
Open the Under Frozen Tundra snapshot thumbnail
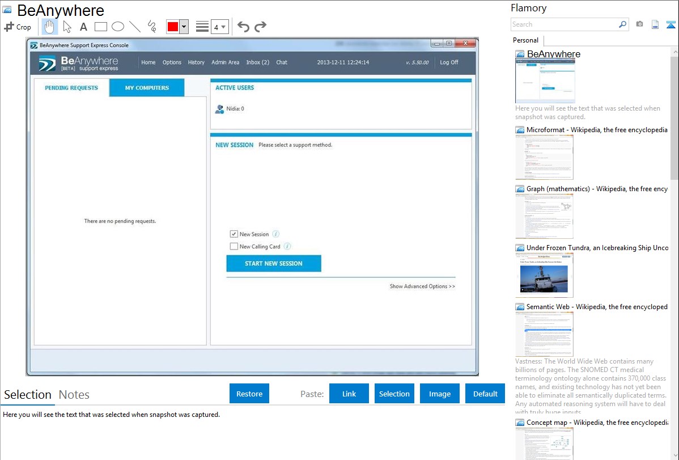[544, 275]
